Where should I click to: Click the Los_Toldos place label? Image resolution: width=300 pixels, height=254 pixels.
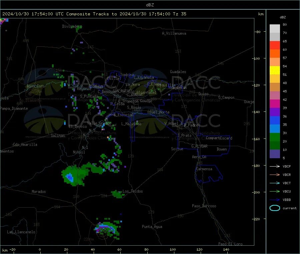pyautogui.click(x=133, y=191)
